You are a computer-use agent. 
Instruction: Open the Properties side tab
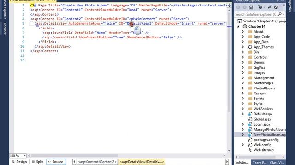pos(290,6)
